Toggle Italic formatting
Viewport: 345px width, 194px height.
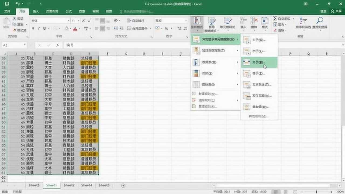click(39, 28)
